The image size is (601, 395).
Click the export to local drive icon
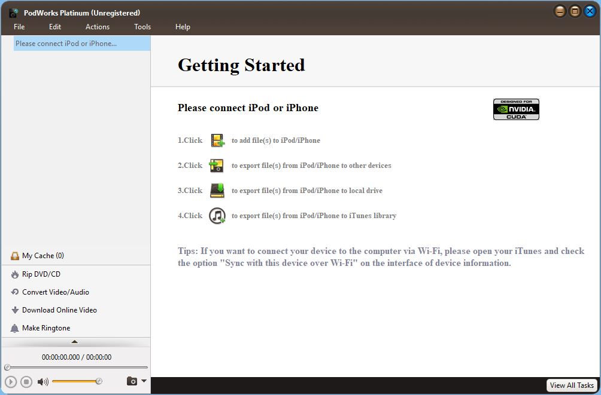pos(217,190)
